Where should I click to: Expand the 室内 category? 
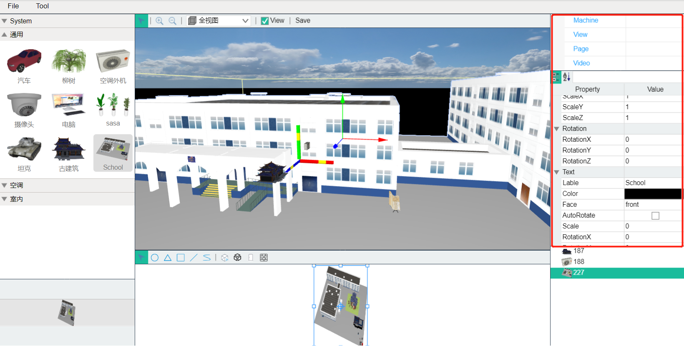[x=67, y=199]
